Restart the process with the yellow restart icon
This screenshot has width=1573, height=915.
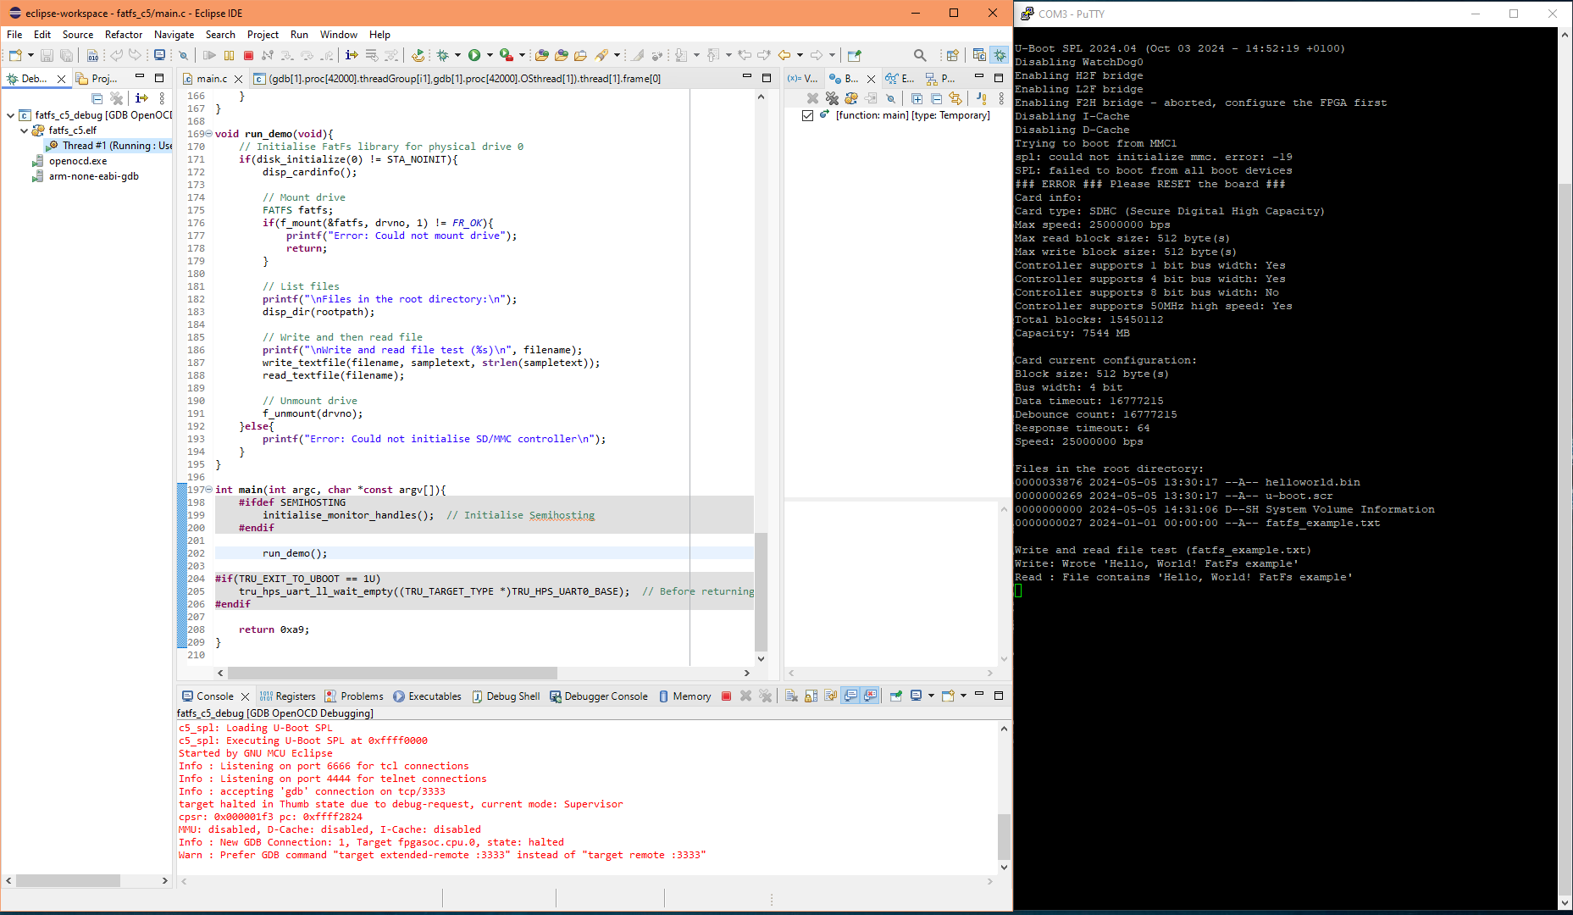pos(418,55)
